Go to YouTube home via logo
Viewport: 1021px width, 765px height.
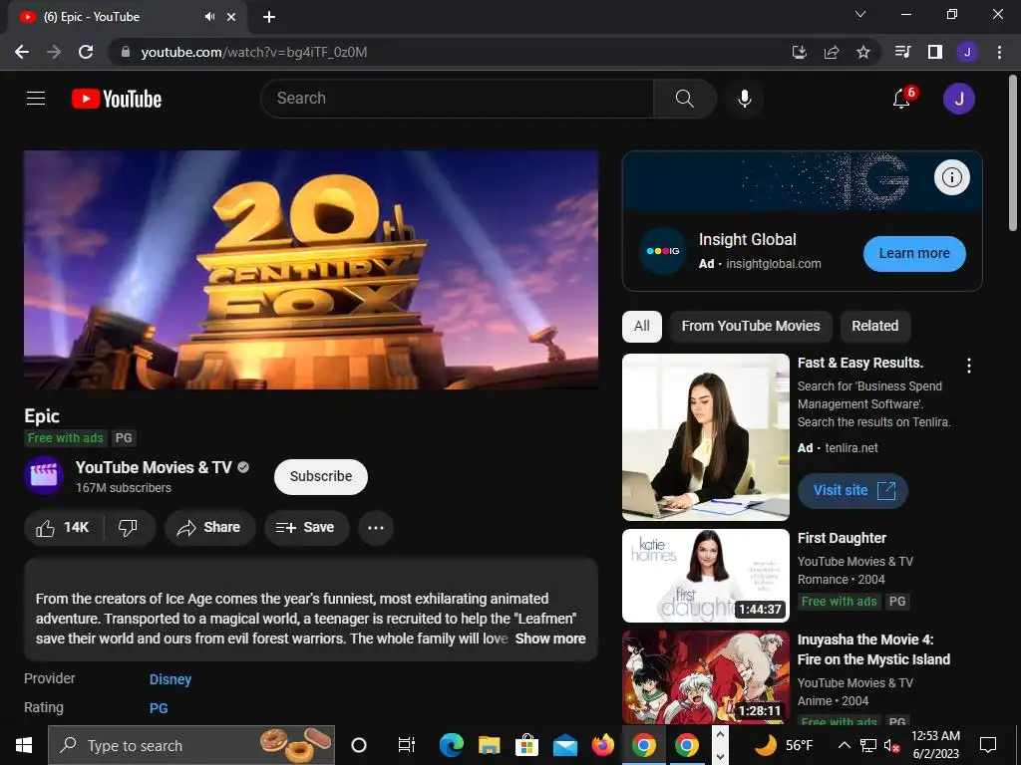pos(117,99)
